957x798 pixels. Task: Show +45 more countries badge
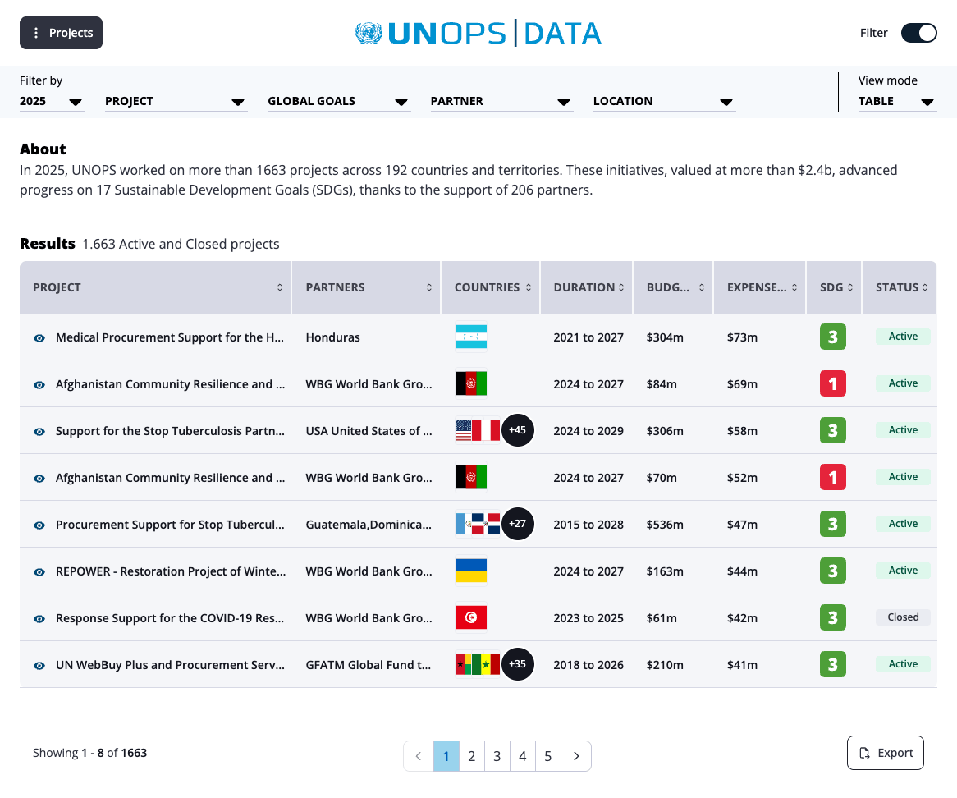click(518, 430)
